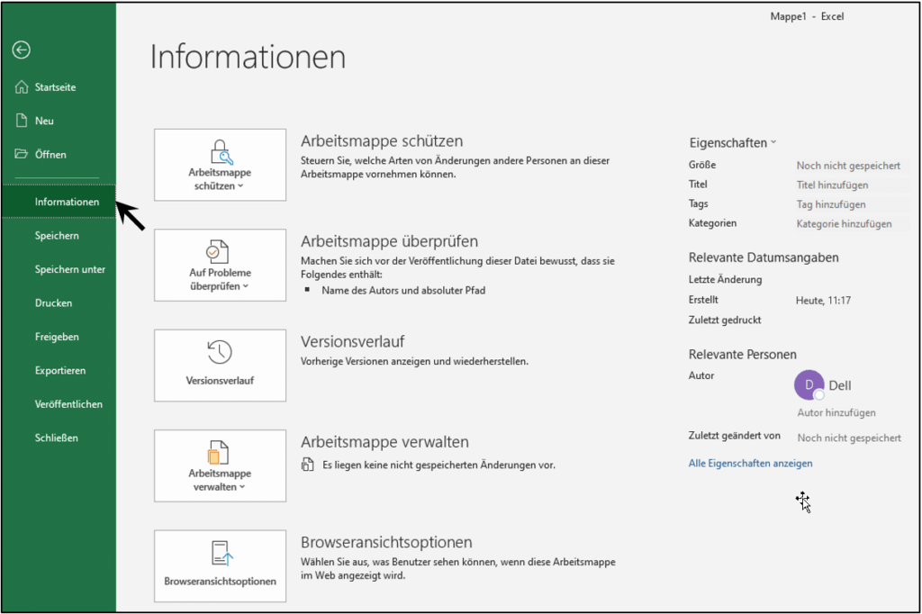The width and height of the screenshot is (922, 614).
Task: Open the Freigeben page
Action: point(57,337)
